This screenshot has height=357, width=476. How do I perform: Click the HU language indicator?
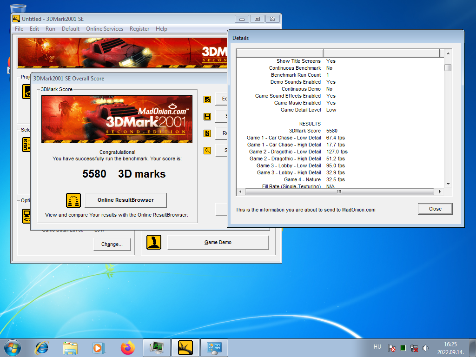[x=377, y=347]
